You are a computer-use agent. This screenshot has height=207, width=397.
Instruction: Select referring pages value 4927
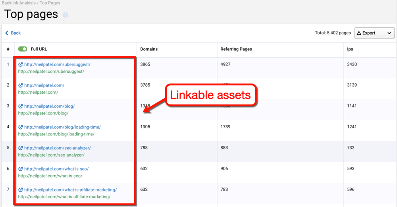[x=225, y=64]
